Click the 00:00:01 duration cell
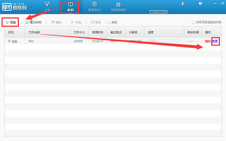Image resolution: width=226 pixels, height=141 pixels. (x=98, y=41)
